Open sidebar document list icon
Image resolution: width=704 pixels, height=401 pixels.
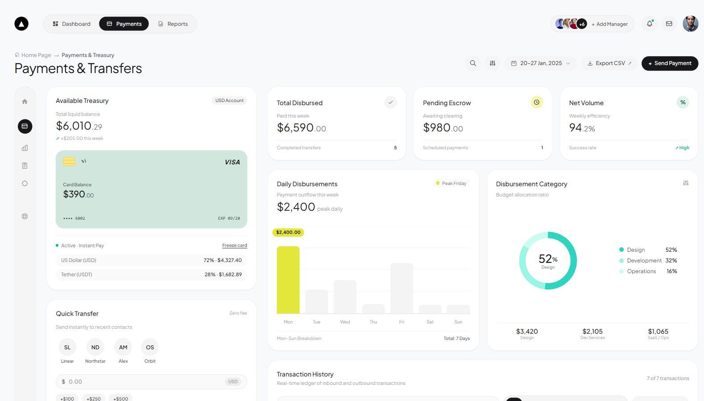[x=25, y=166]
